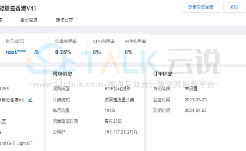Screen dimensions: 246x151
Task: Click the 每月23日 reset date value
Action: (113, 121)
